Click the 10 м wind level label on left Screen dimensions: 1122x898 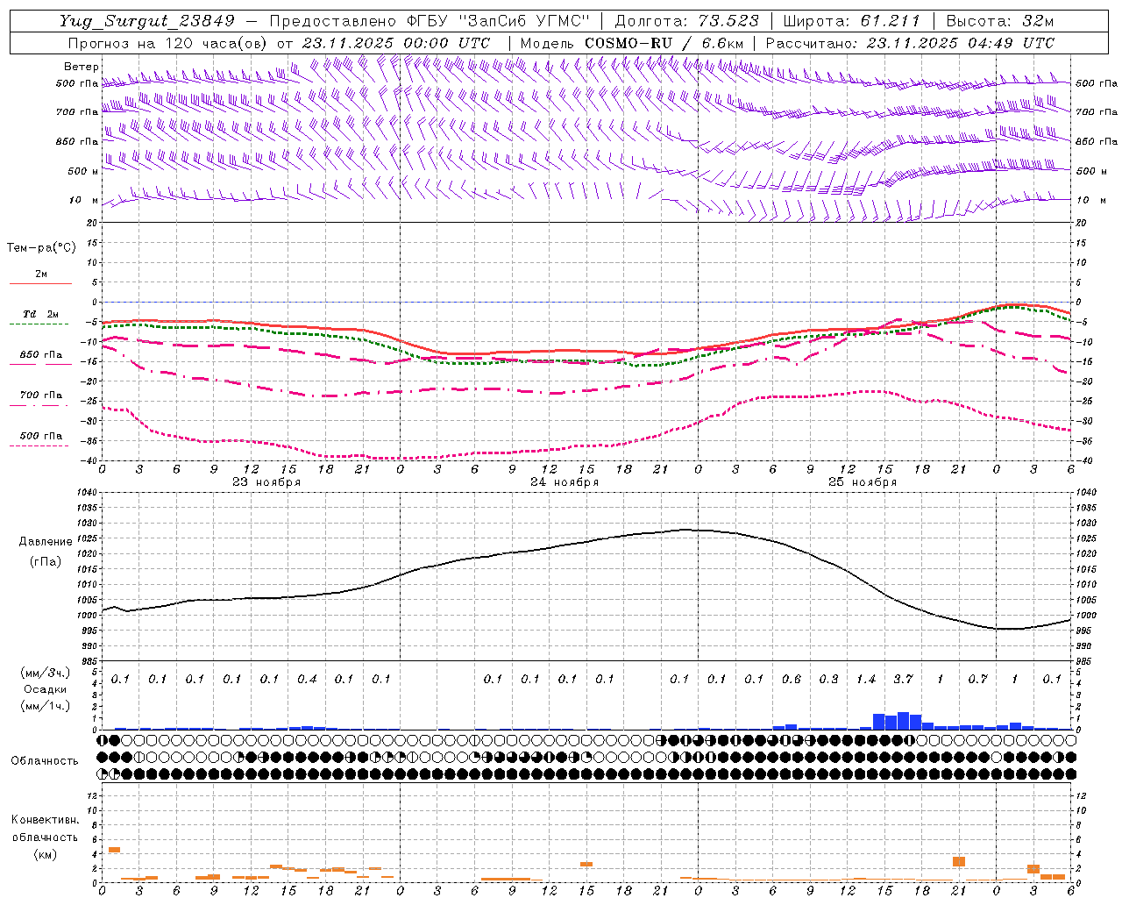[83, 200]
